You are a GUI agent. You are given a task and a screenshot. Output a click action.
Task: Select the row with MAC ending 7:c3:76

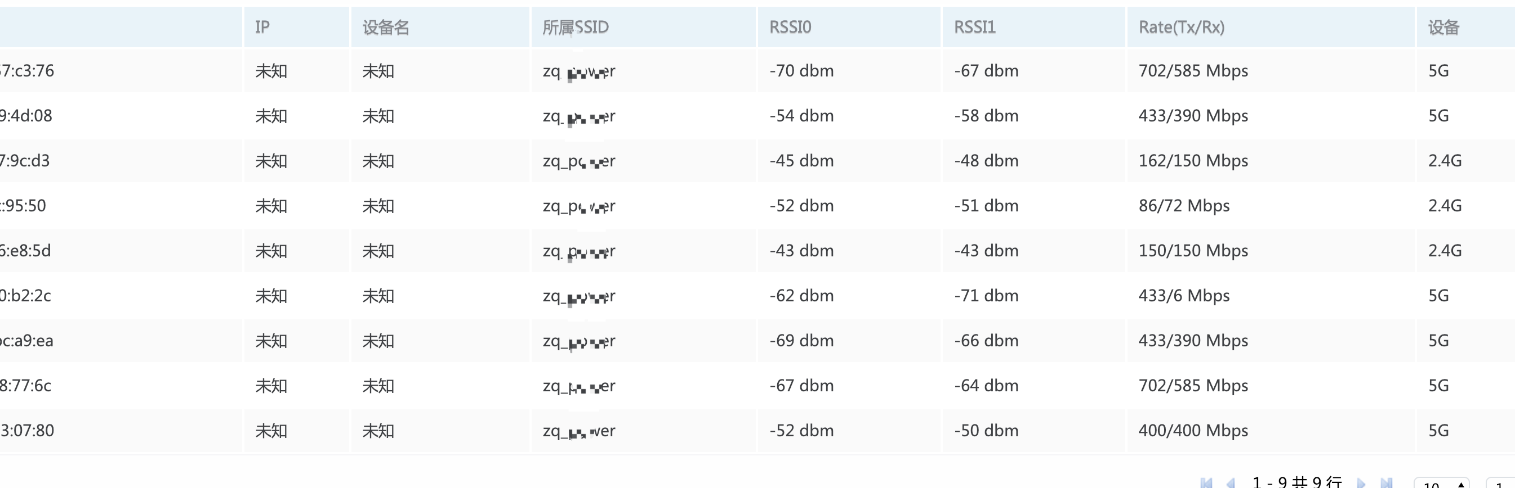point(757,71)
